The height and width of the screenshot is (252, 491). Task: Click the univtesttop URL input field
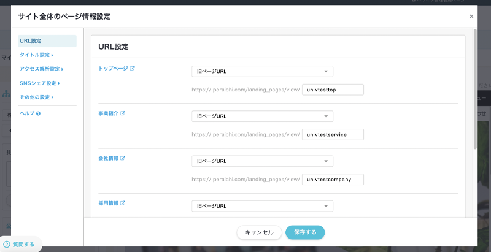[x=333, y=90]
